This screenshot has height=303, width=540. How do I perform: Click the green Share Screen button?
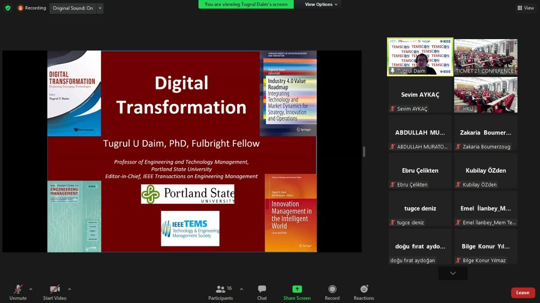pyautogui.click(x=297, y=292)
